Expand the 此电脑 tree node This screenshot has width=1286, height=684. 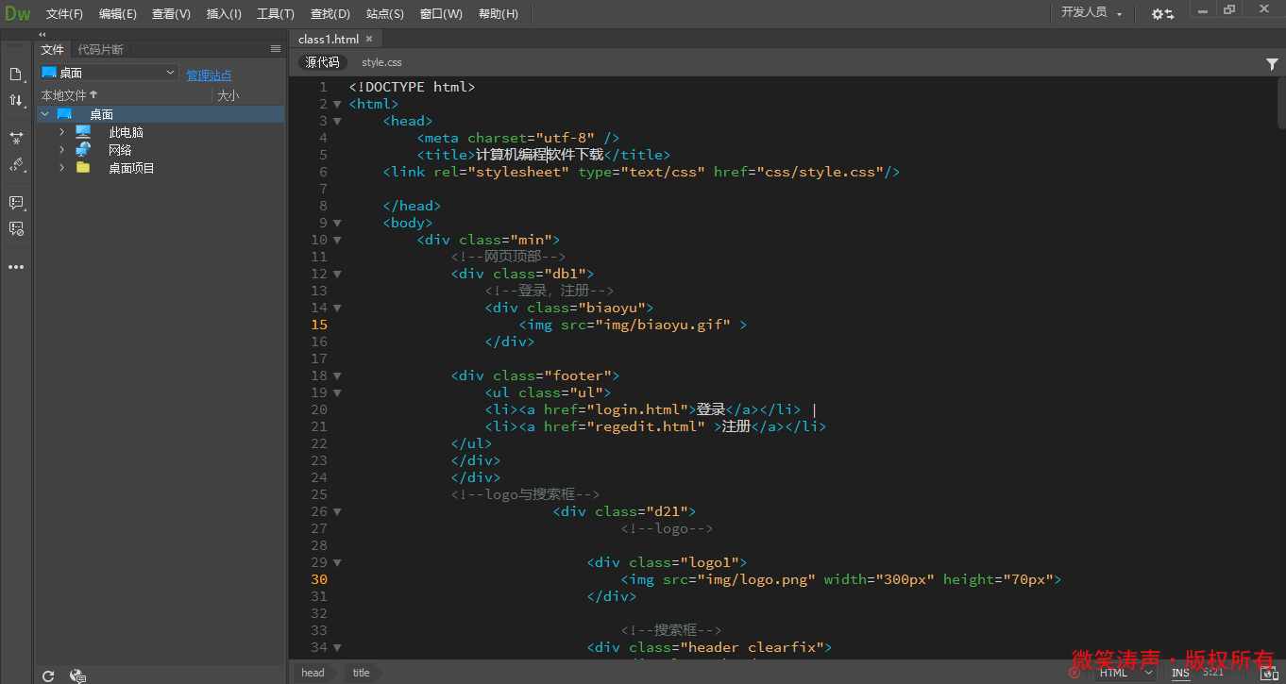coord(62,132)
